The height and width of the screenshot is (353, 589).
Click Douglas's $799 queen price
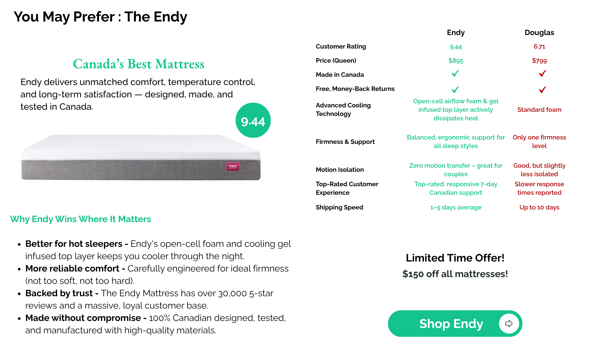539,61
